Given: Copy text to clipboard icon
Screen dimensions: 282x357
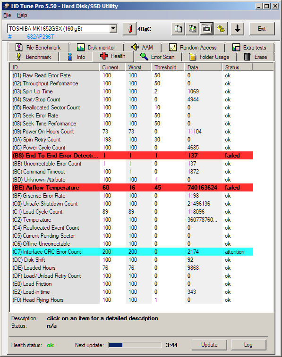Looking at the screenshot, I should tap(178, 29).
